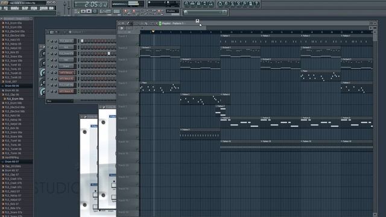Mute second channel in step sequencer
The height and width of the screenshot is (217, 386).
point(48,47)
